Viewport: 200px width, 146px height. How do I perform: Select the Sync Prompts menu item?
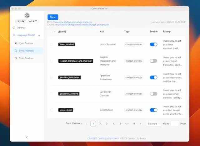[x=27, y=51]
